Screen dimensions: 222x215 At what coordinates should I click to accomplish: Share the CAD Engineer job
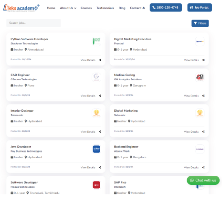pyautogui.click(x=100, y=96)
